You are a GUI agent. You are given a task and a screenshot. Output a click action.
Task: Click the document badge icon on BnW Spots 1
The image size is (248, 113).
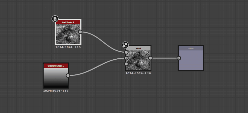click(55, 19)
